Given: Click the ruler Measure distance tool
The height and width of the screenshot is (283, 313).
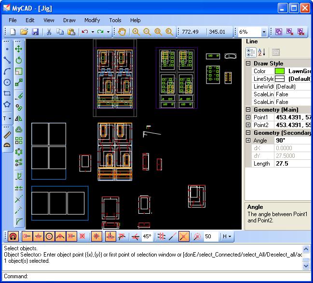Looking at the screenshot, I should 7,134.
